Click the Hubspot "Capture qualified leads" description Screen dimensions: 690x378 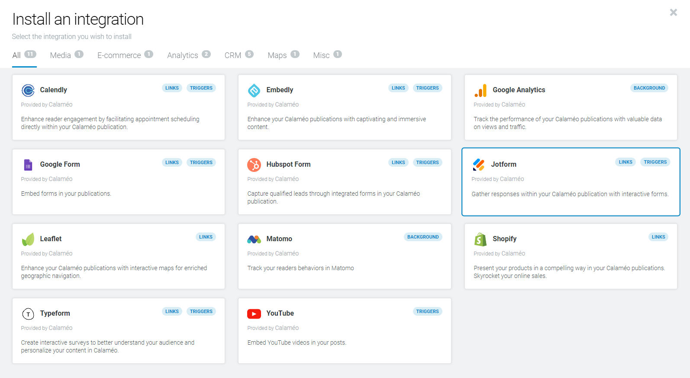pos(334,197)
